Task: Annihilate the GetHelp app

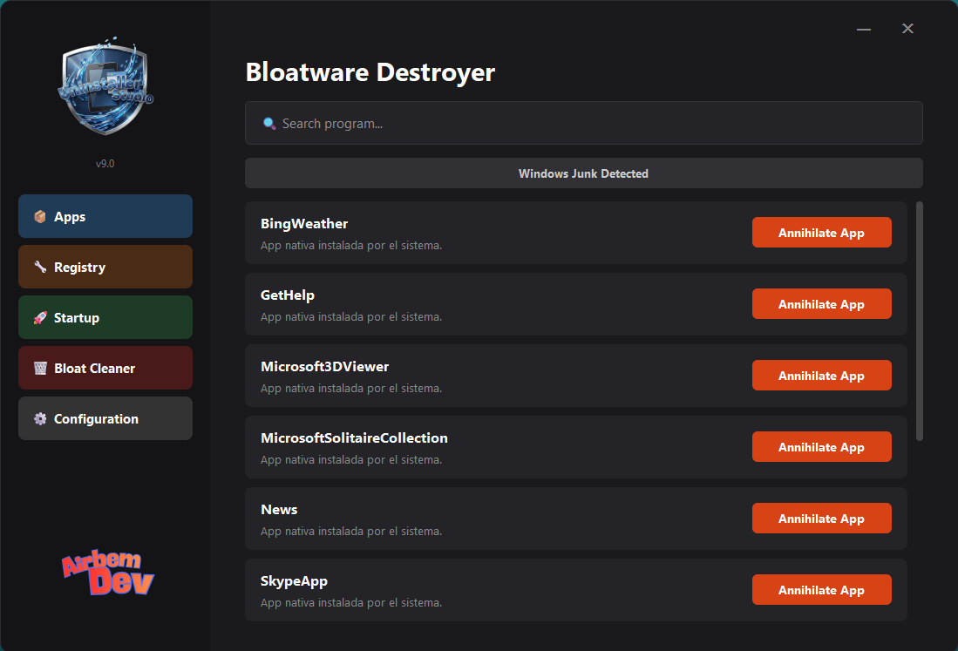Action: click(821, 304)
